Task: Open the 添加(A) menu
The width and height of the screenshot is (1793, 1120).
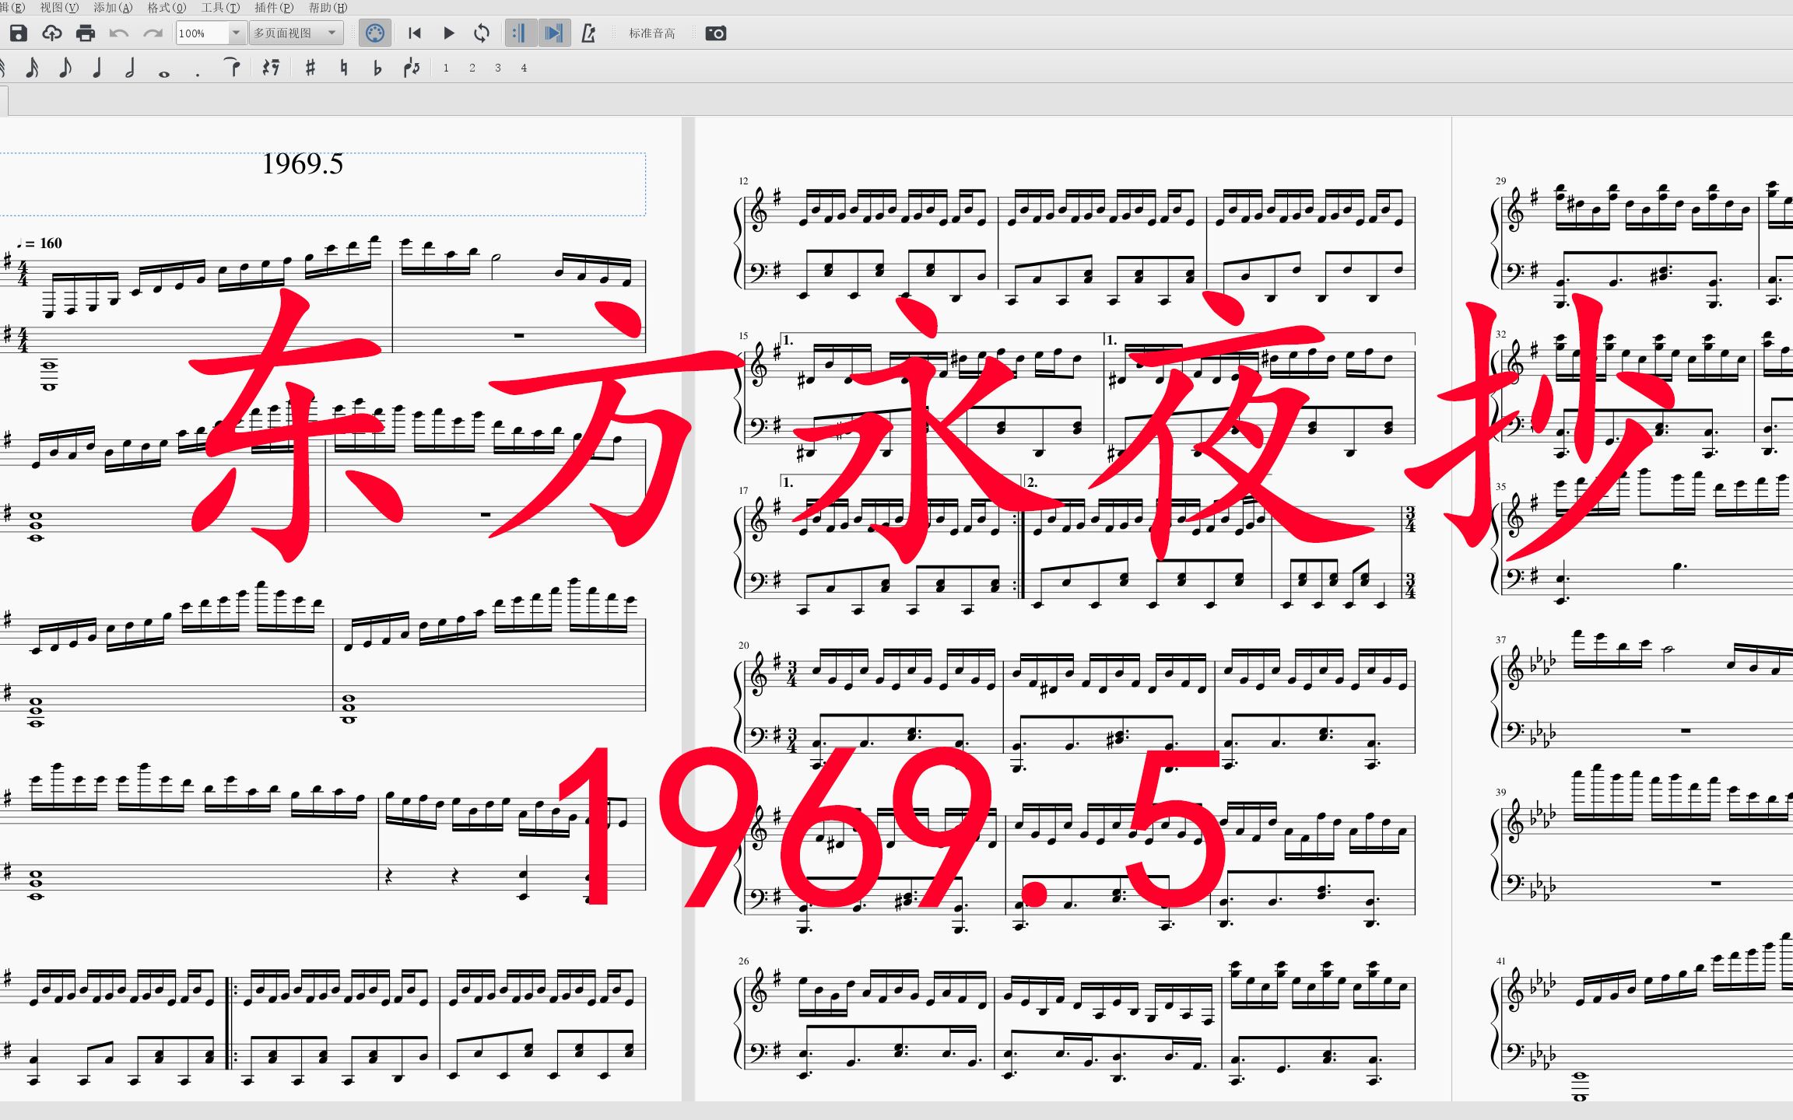Action: 113,7
